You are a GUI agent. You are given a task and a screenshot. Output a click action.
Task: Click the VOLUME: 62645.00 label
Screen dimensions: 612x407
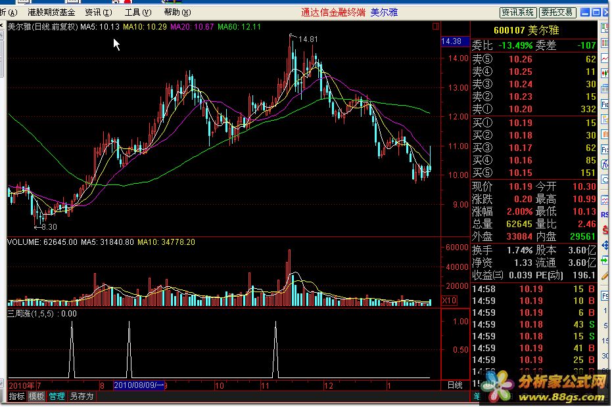[42, 242]
